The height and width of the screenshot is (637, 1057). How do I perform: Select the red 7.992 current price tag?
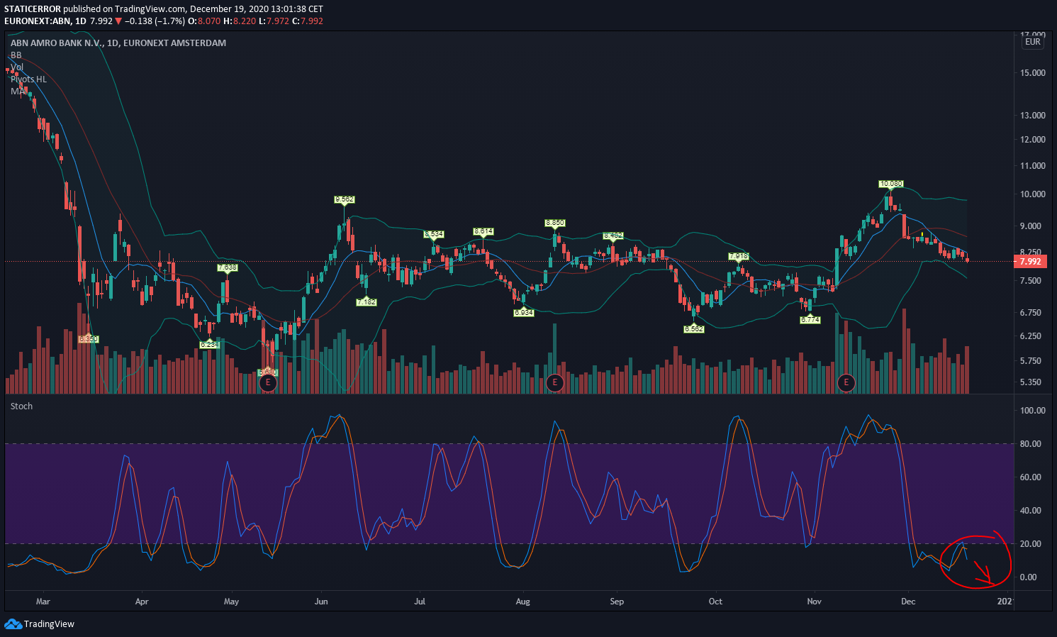coord(1030,261)
